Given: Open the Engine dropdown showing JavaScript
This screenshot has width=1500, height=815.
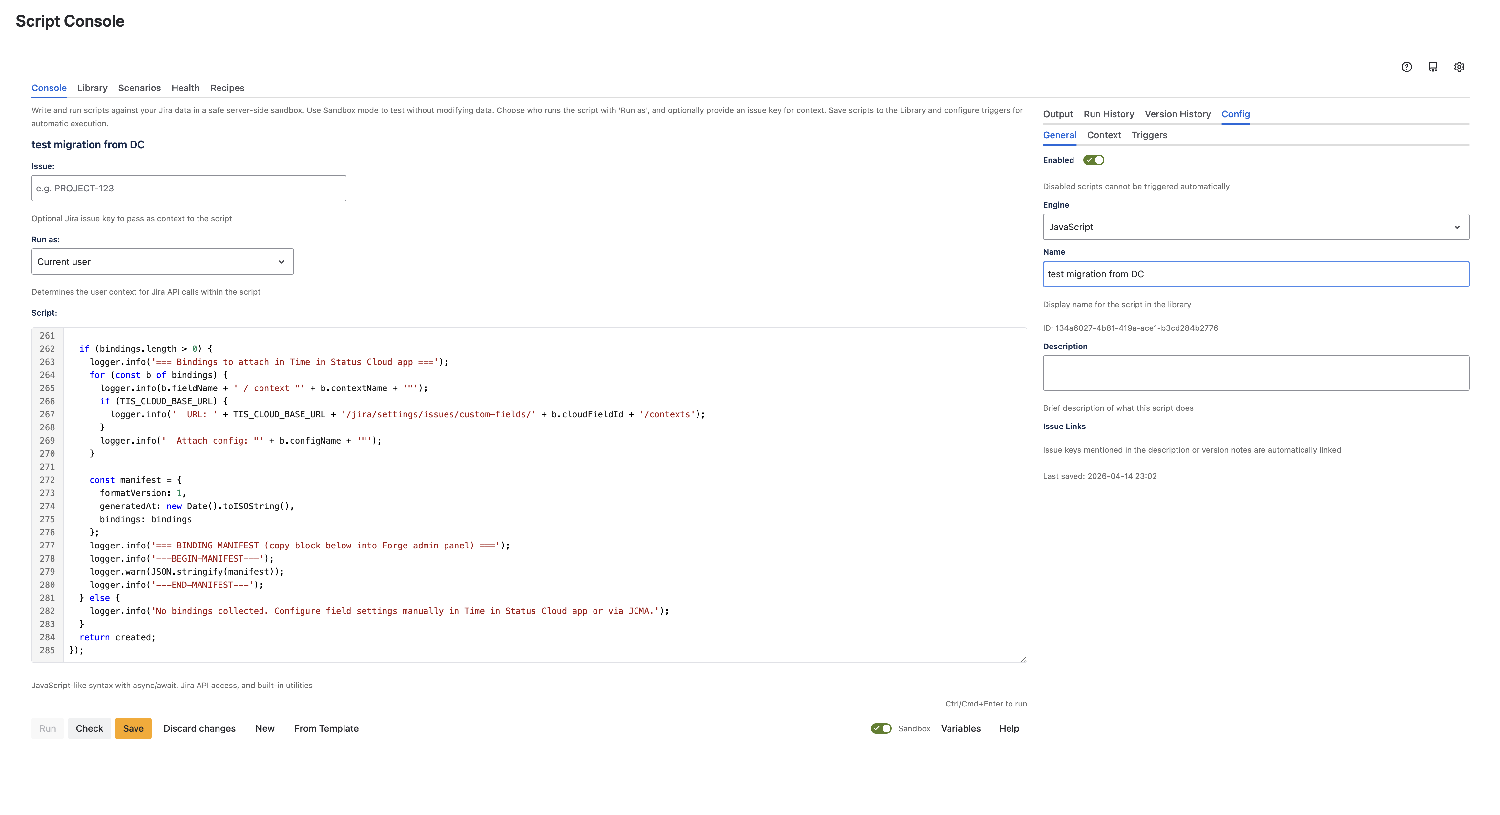Looking at the screenshot, I should coord(1256,226).
